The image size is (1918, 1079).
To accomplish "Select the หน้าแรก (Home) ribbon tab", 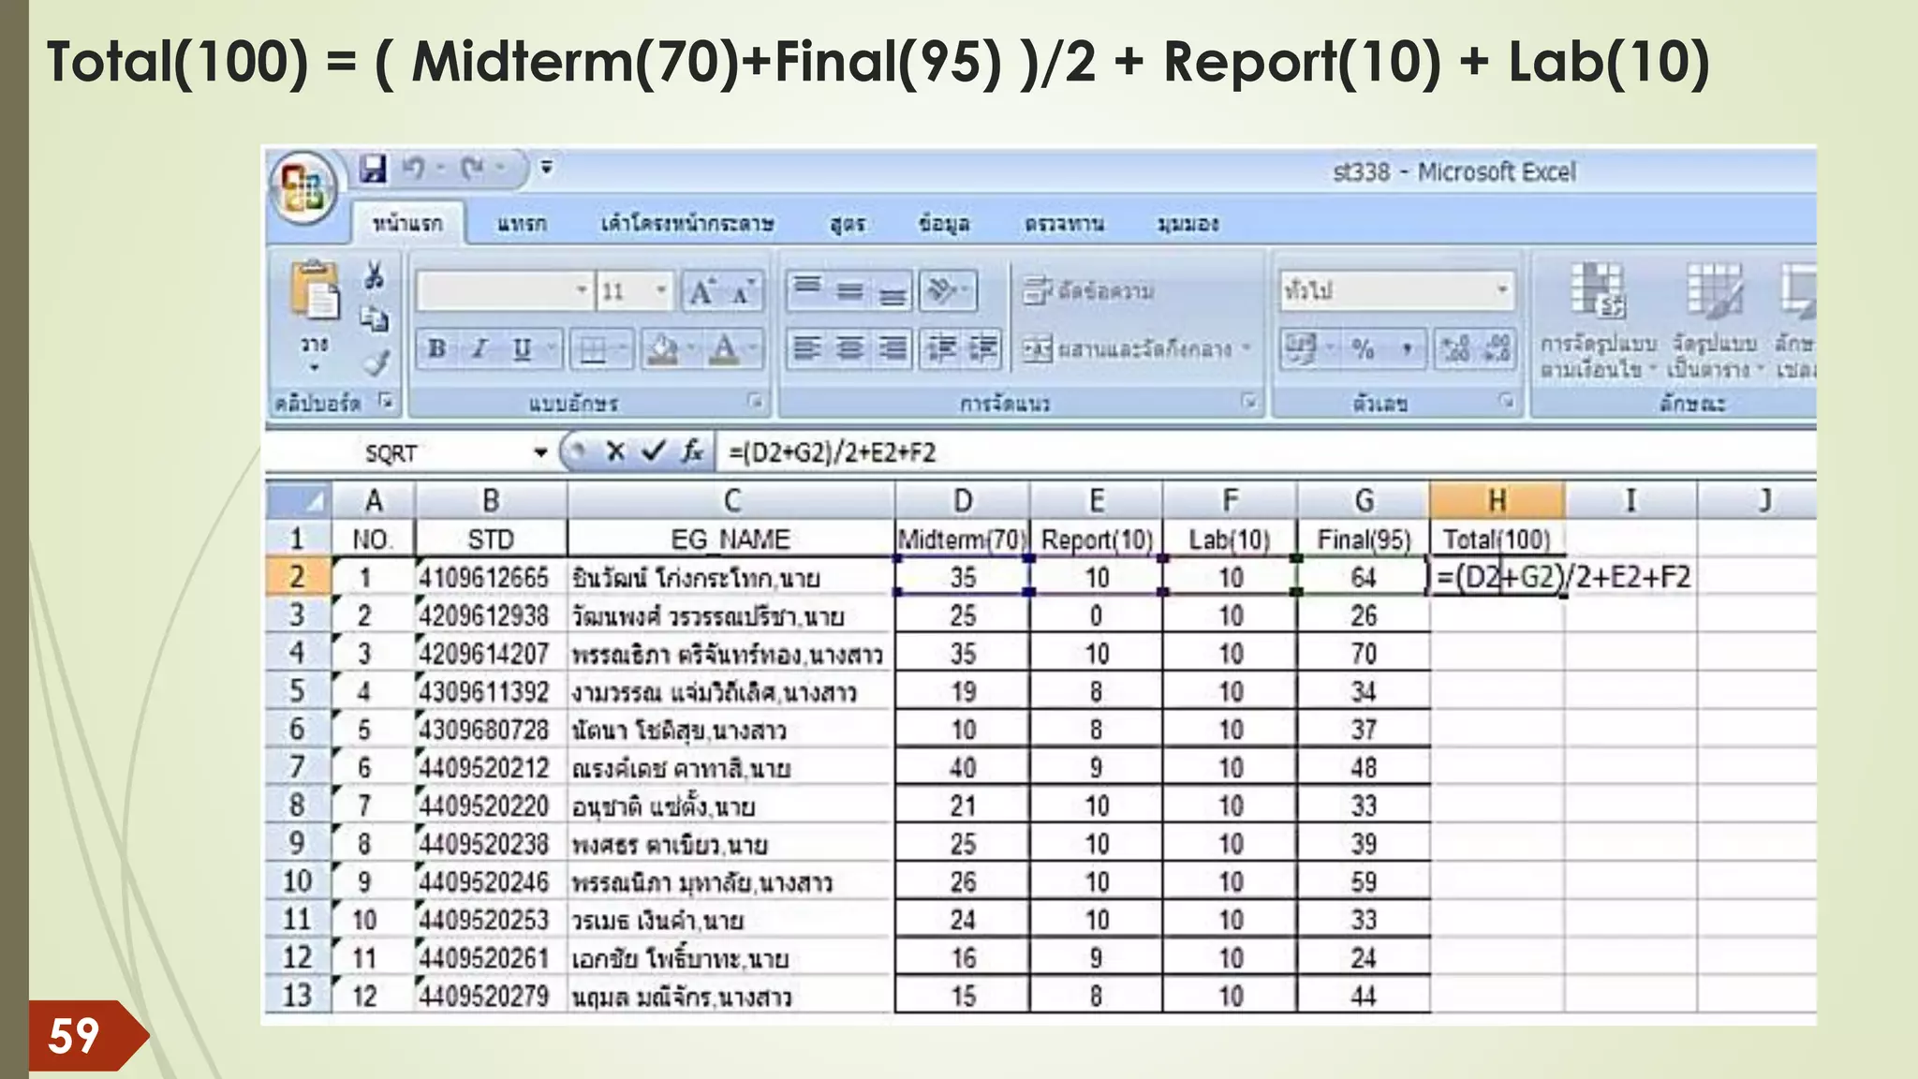I will click(x=406, y=225).
